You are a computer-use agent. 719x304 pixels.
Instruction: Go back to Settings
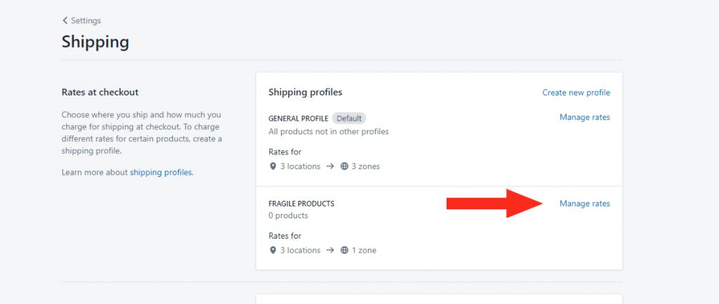pyautogui.click(x=86, y=21)
